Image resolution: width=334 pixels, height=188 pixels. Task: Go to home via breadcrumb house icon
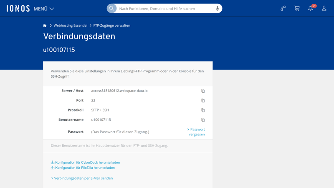pos(45,25)
